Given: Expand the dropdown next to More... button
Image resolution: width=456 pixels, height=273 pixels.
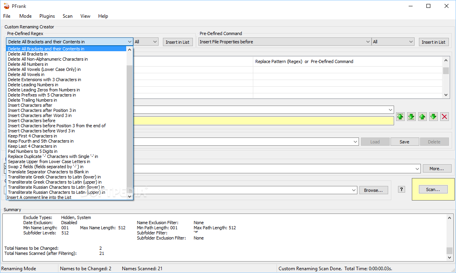Looking at the screenshot, I should coord(417,169).
